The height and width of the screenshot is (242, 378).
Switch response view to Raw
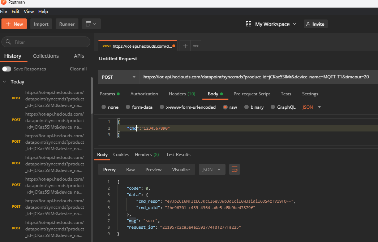pyautogui.click(x=130, y=169)
